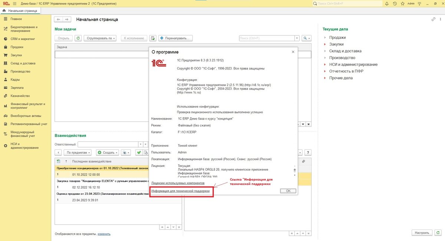The width and height of the screenshot is (445, 241).
Task: Copy link using the chain icon
Action: point(433,19)
